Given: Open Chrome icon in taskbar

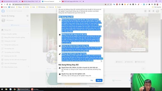Looking at the screenshot, I should 15,89.
